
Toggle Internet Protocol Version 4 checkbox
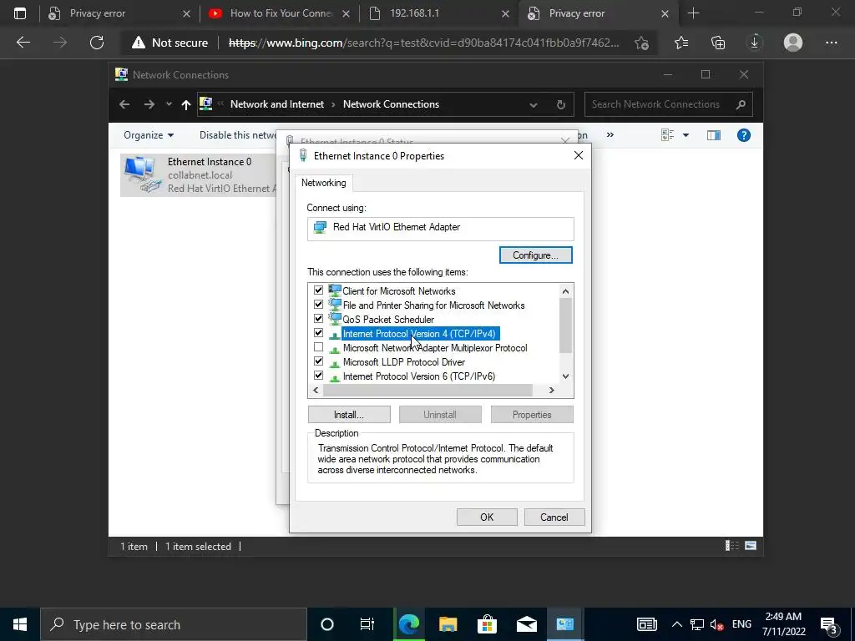pos(318,333)
